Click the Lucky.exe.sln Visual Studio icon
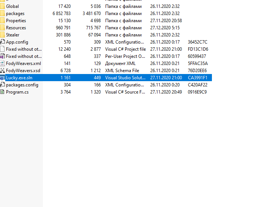The width and height of the screenshot is (257, 207). 3,78
